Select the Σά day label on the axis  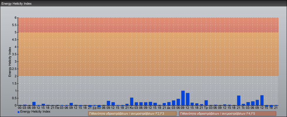click(94, 108)
